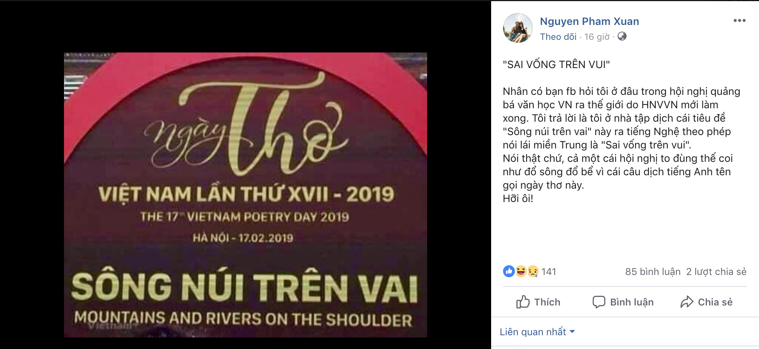Comment using the Bình luận button
The width and height of the screenshot is (759, 349).
623,302
